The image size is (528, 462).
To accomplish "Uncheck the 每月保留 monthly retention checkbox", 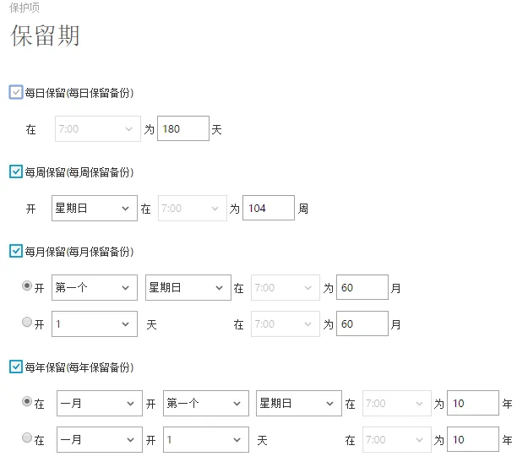I will (16, 251).
